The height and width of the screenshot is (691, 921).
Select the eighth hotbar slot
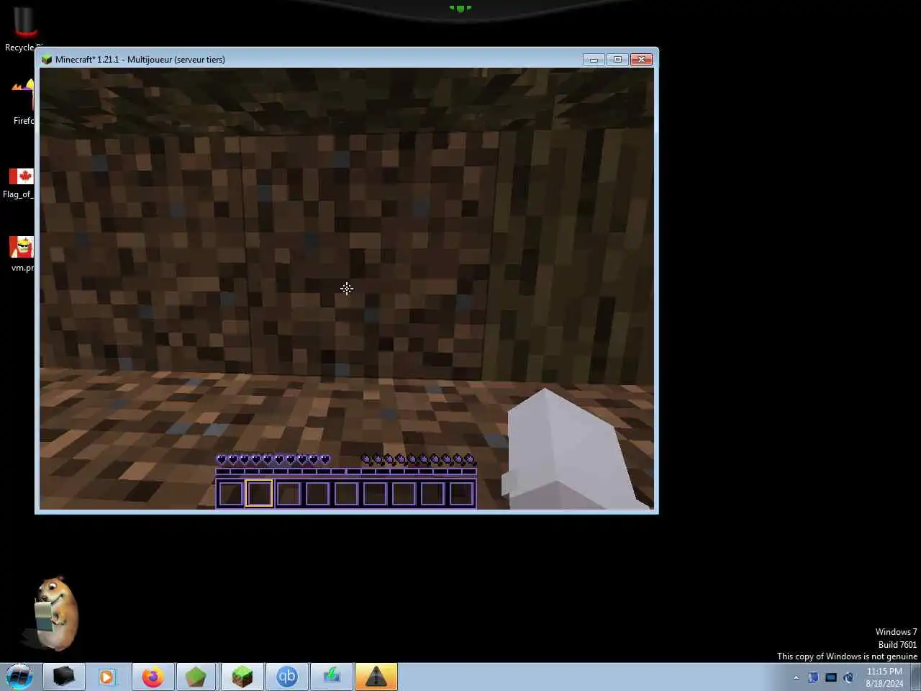[432, 494]
